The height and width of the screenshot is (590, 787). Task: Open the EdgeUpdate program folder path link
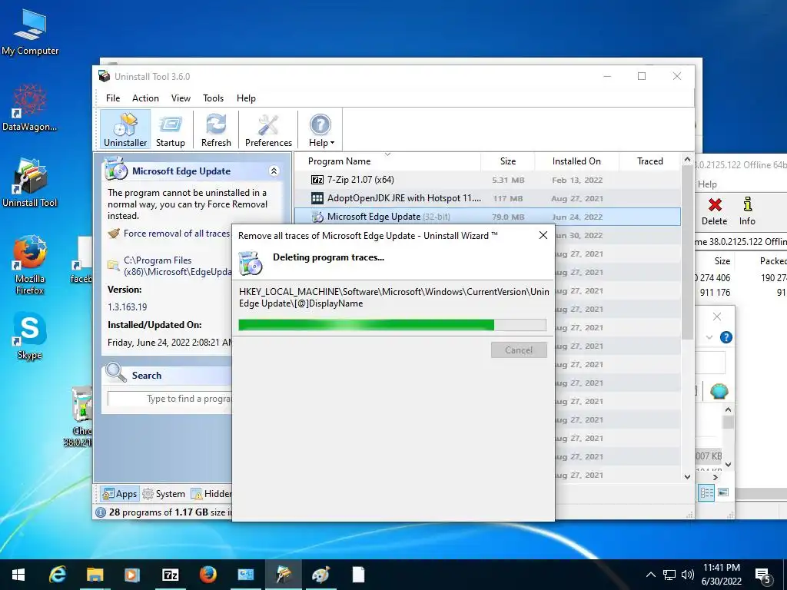tap(178, 266)
